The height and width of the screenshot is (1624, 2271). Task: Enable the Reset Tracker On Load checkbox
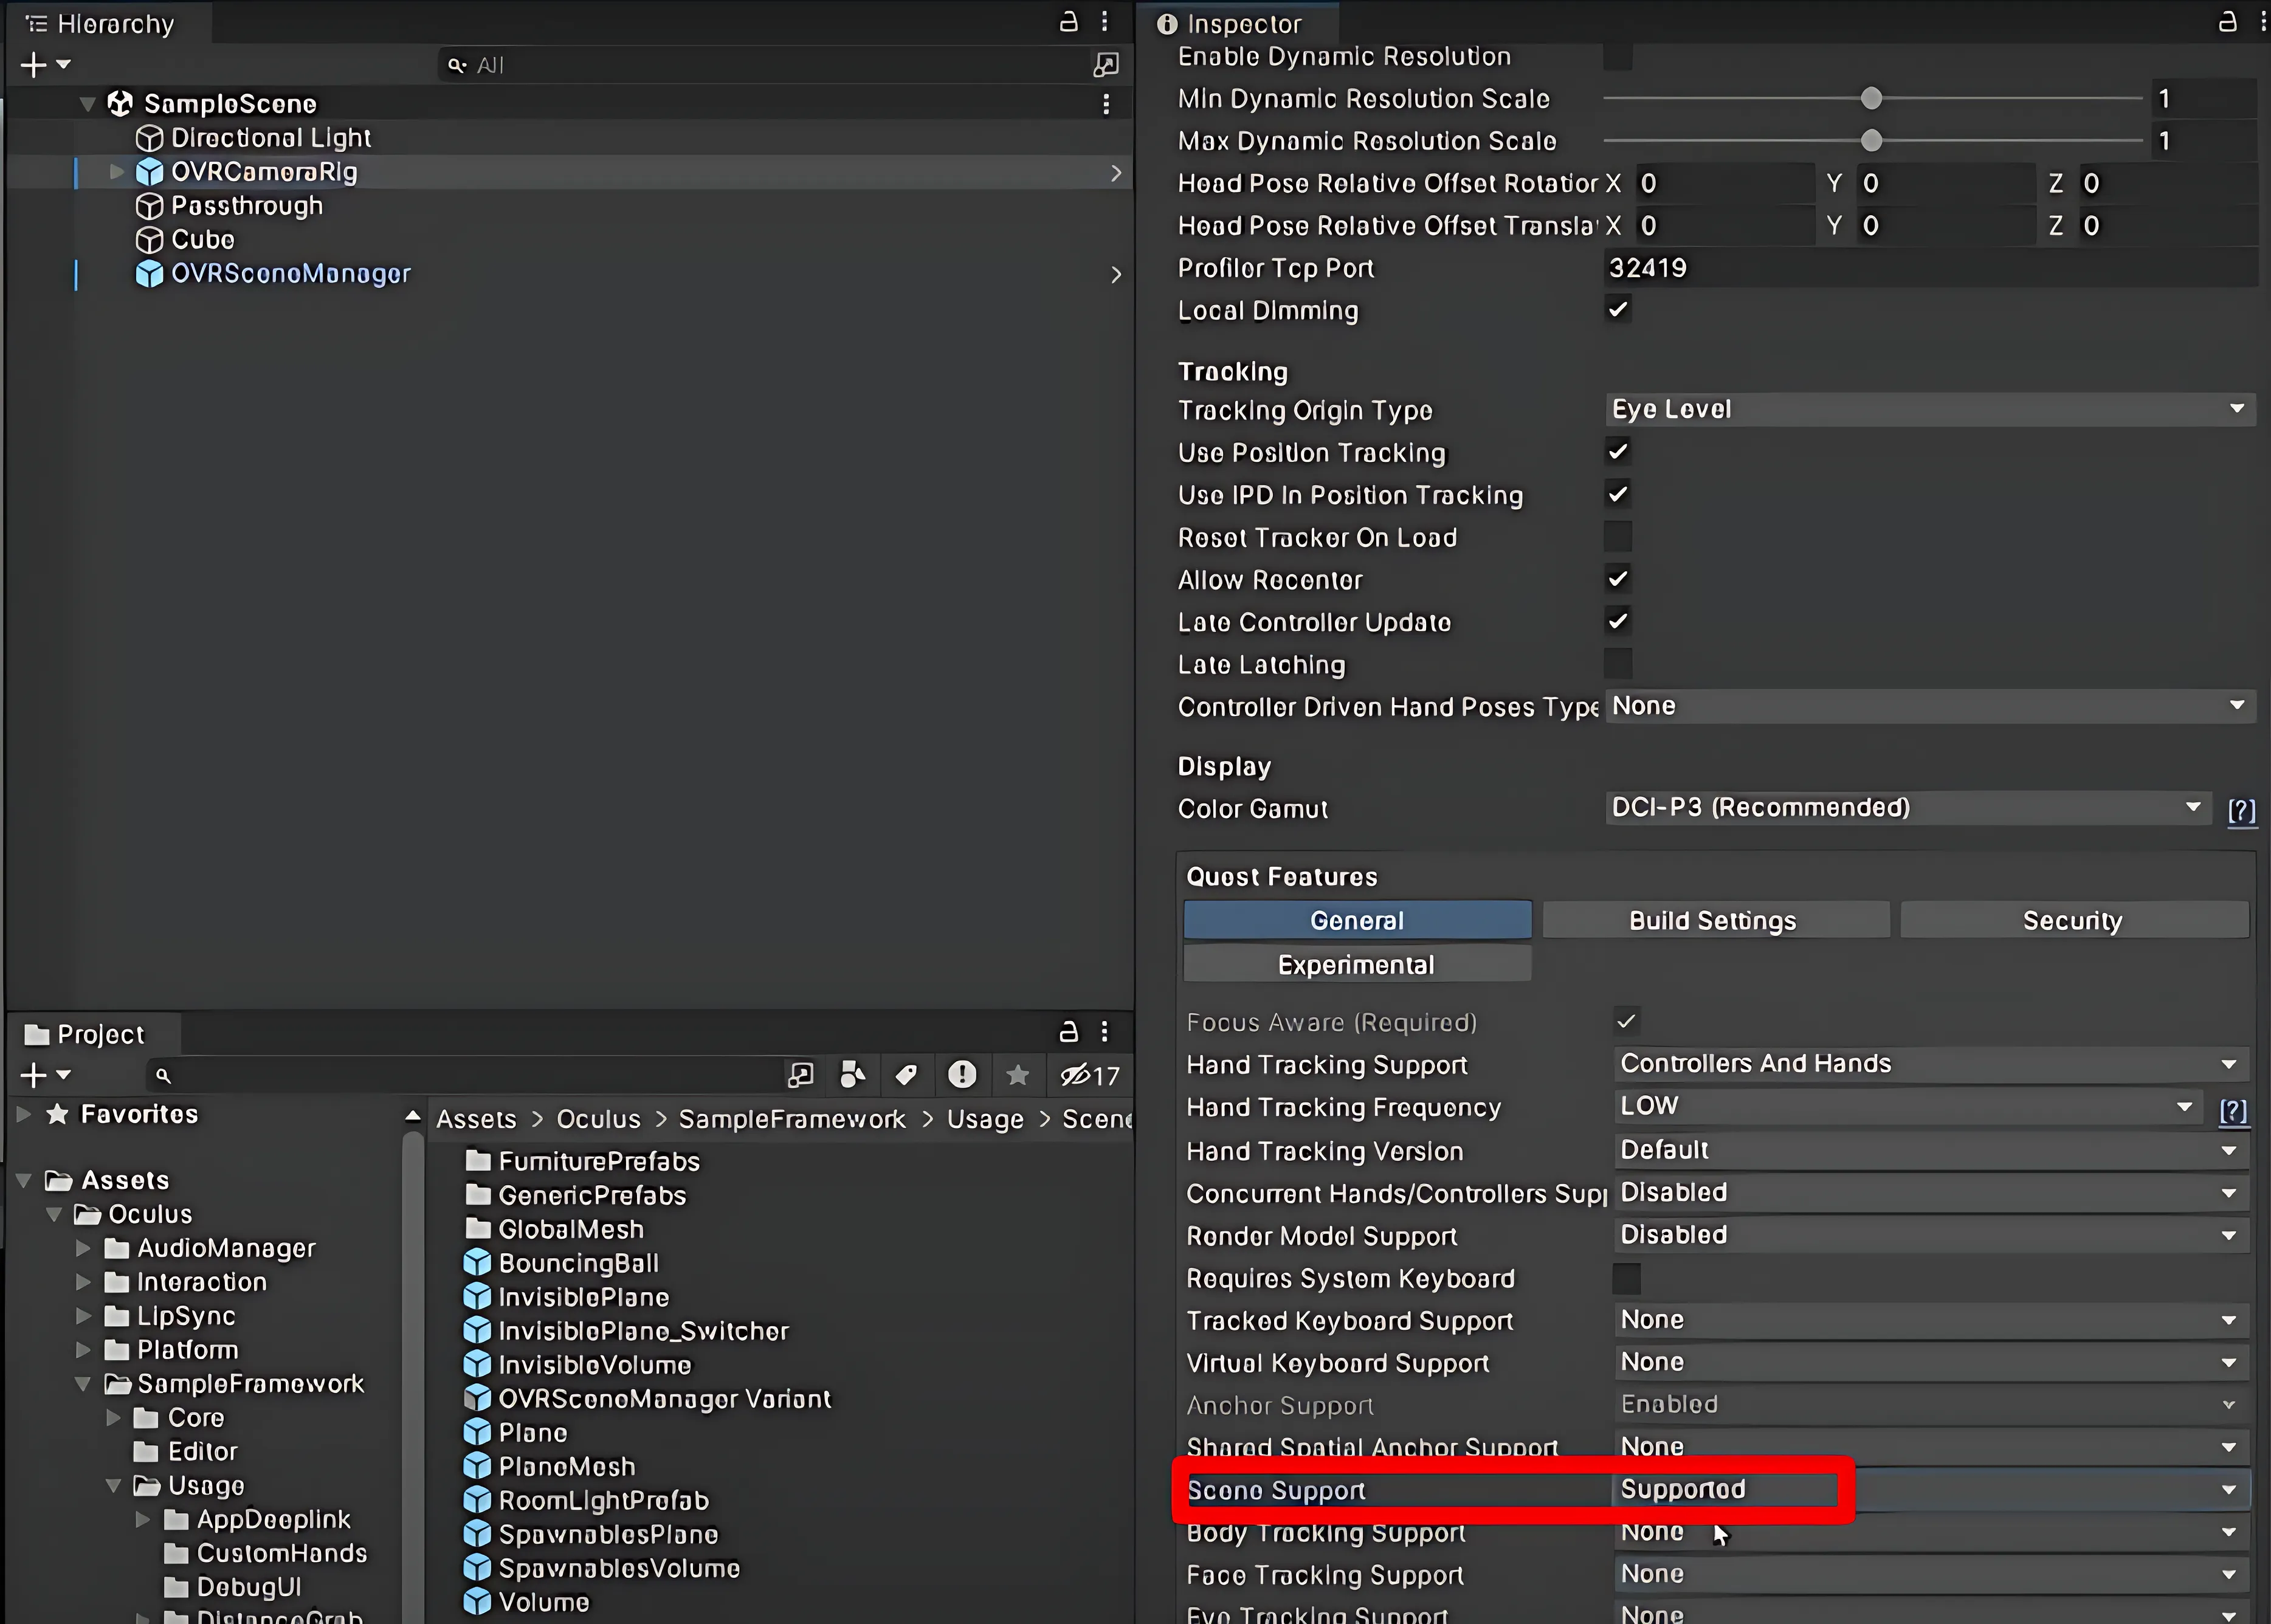[x=1617, y=537]
